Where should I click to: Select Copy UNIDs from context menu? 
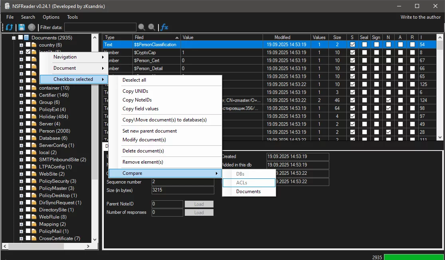point(135,91)
